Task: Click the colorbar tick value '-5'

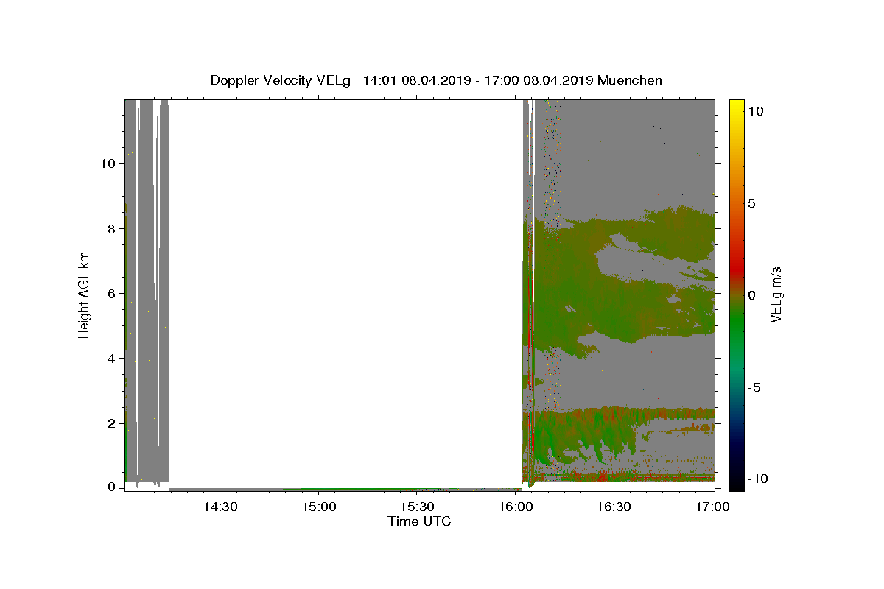Action: [x=756, y=387]
